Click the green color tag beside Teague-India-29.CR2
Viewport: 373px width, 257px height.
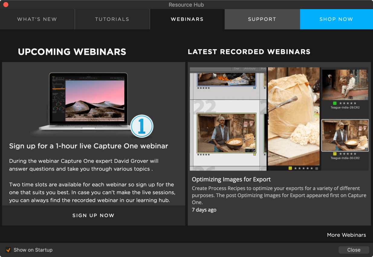click(x=335, y=103)
